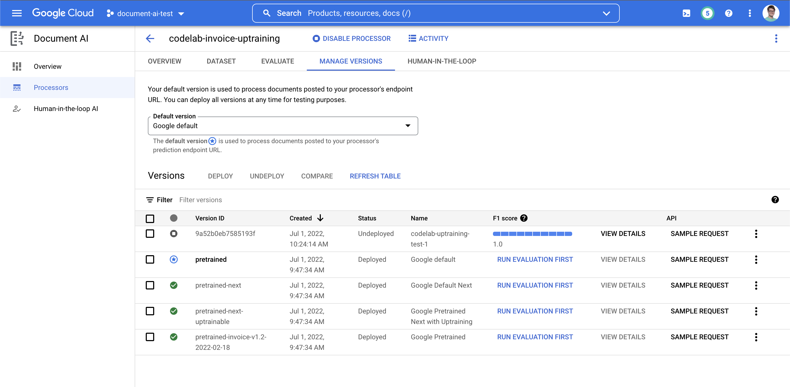
Task: Switch to the EVALUATE tab
Action: (x=277, y=61)
